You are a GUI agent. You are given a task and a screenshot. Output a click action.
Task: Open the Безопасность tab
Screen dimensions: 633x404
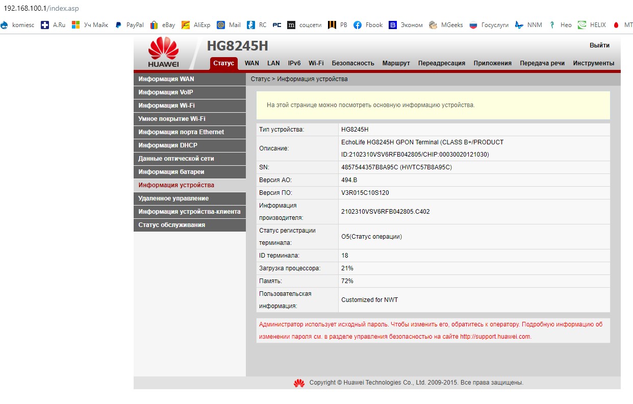click(x=353, y=63)
